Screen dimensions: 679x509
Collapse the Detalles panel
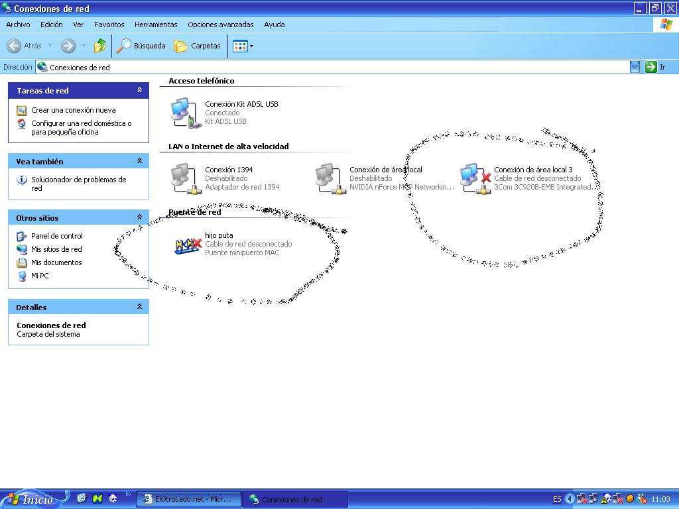tap(139, 306)
